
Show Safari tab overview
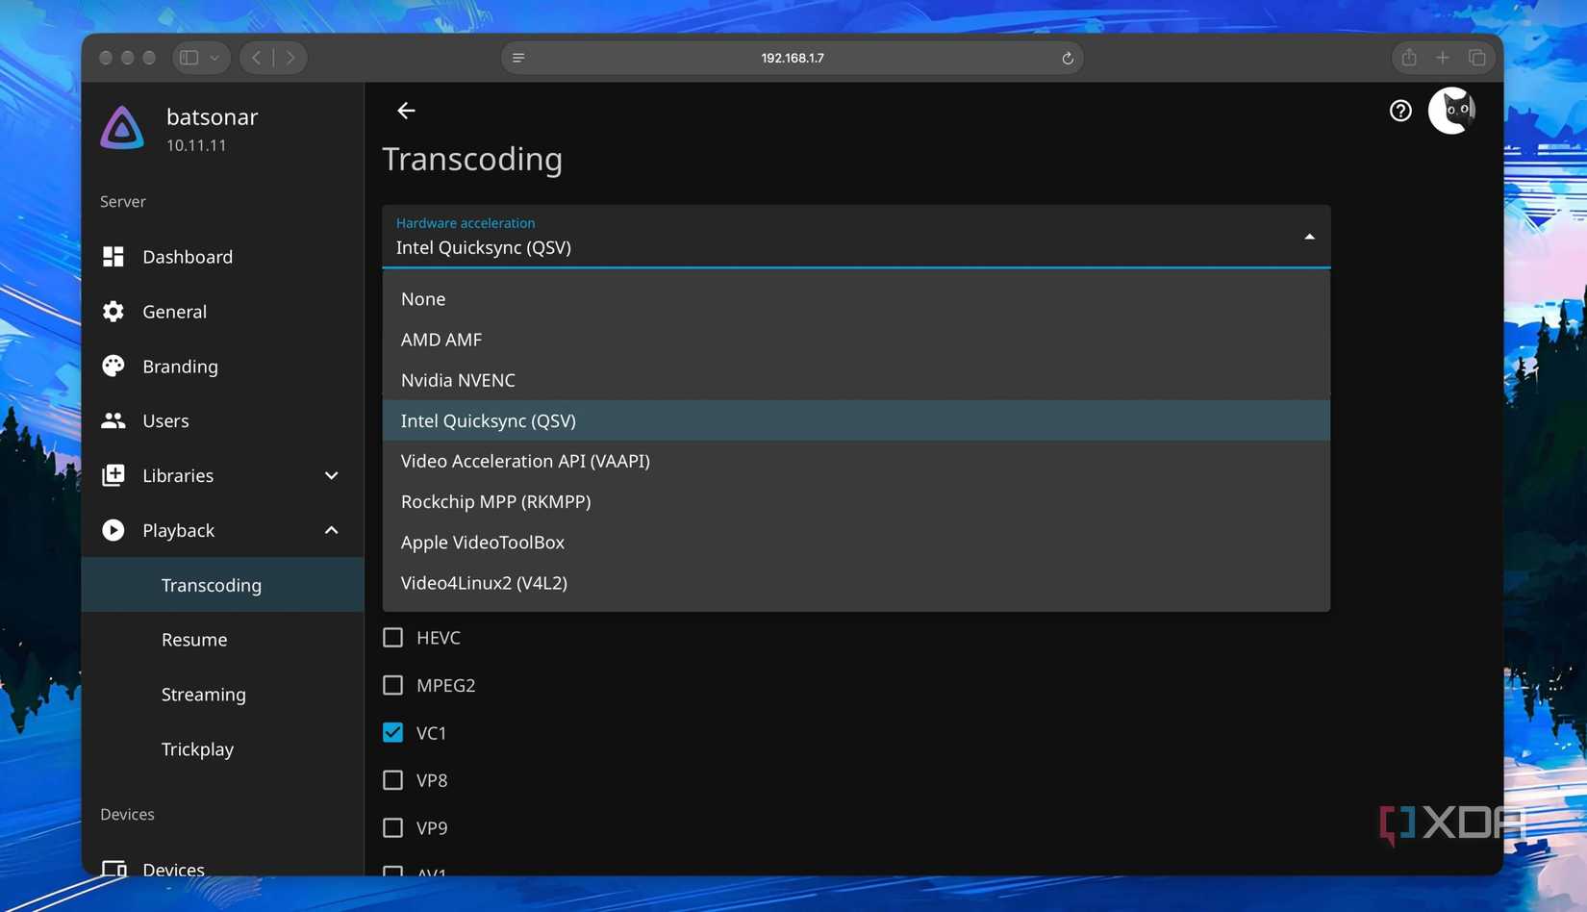(x=1477, y=58)
